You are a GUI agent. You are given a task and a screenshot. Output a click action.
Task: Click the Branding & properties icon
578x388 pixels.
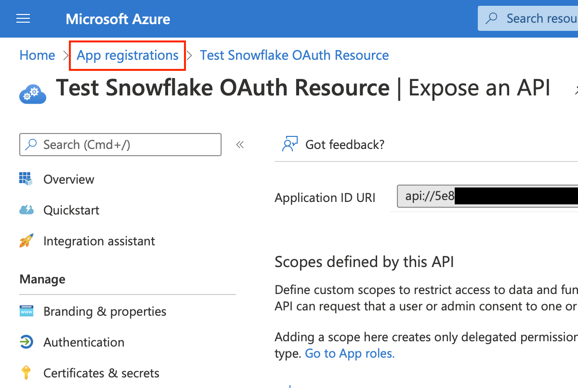26,311
